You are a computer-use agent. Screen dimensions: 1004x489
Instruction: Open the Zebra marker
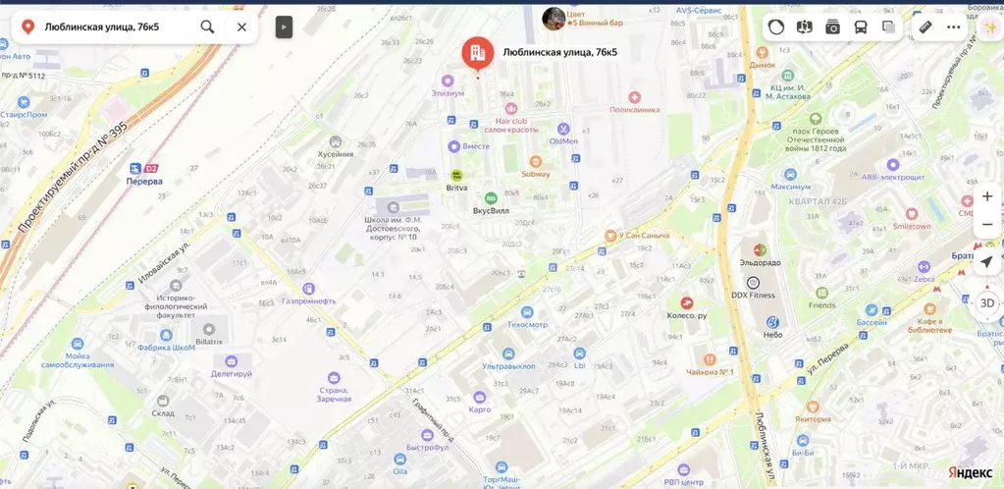click(924, 267)
